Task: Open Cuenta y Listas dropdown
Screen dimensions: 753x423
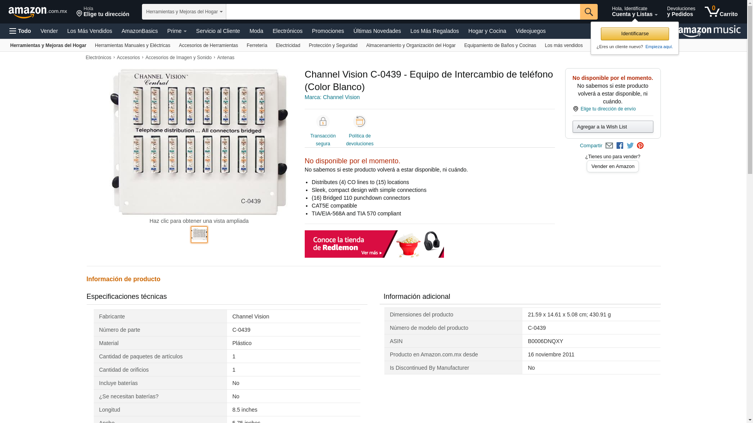Action: click(635, 12)
